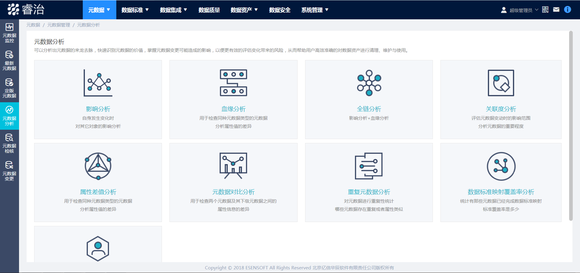Click the 睿治 logo

(x=26, y=10)
